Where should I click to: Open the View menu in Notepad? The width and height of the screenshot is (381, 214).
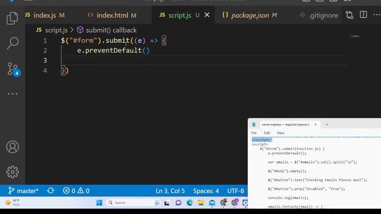pos(280,133)
